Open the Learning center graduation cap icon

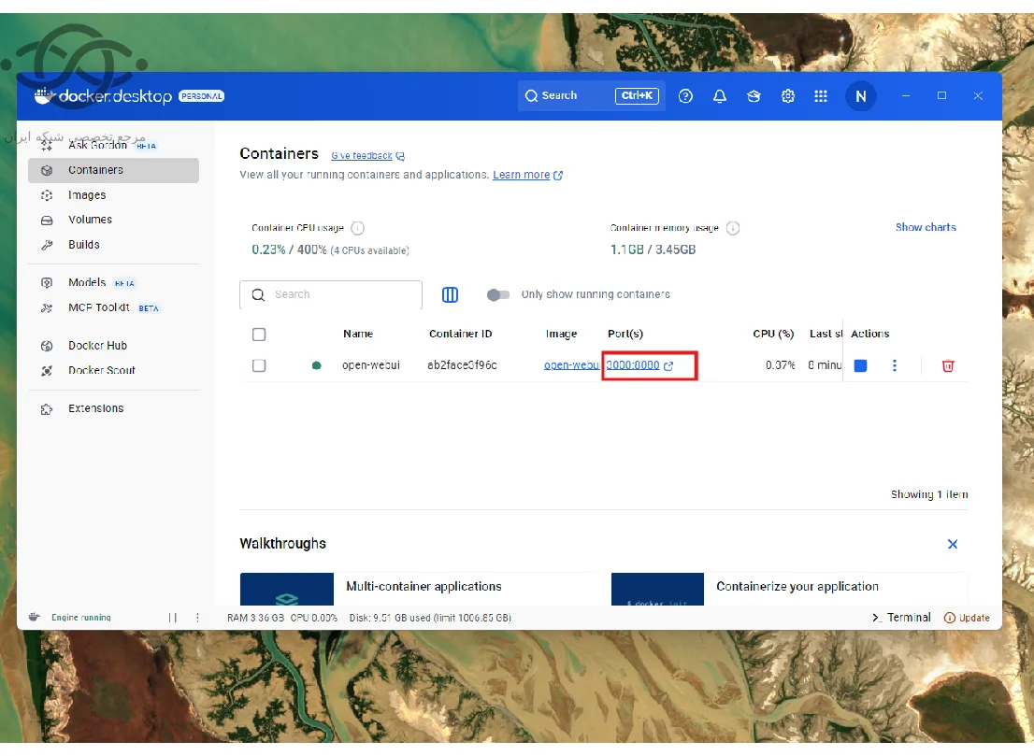tap(754, 96)
